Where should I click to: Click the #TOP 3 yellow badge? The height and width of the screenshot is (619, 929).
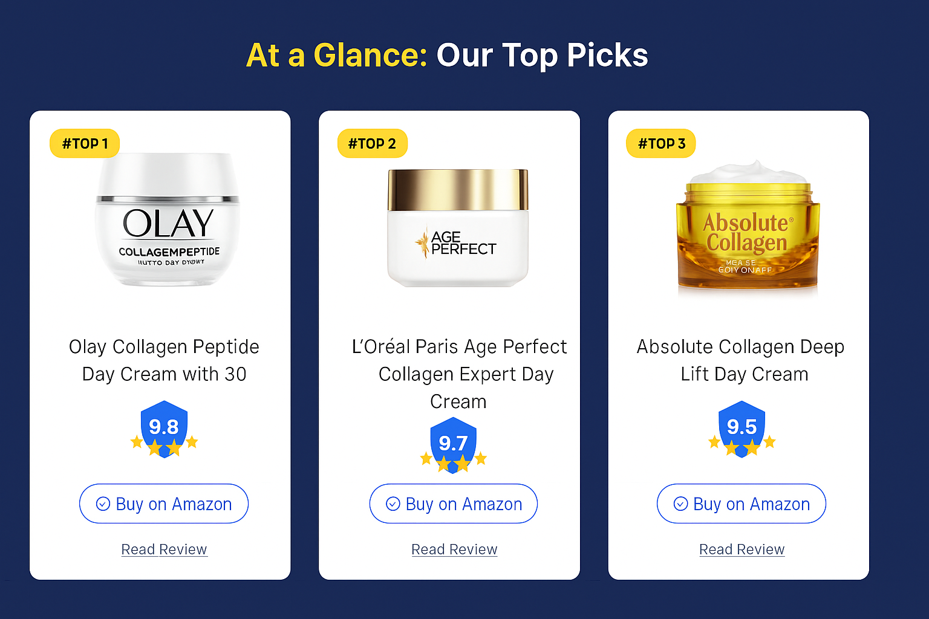tap(661, 144)
